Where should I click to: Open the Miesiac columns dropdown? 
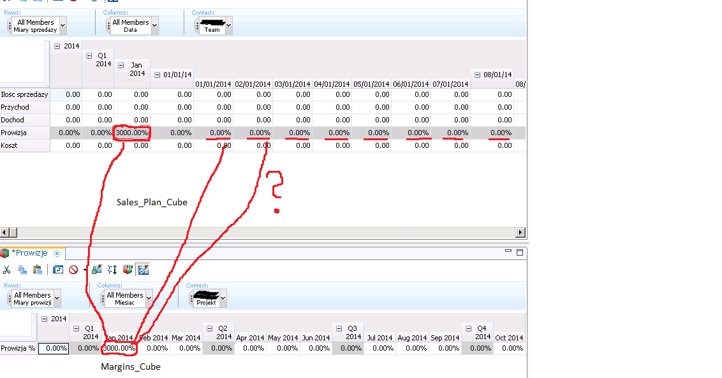pyautogui.click(x=148, y=298)
